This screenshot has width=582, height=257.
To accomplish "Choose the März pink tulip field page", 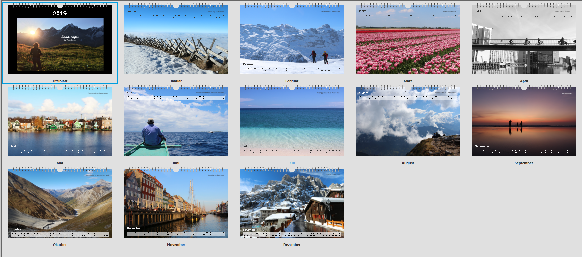I will pos(408,40).
